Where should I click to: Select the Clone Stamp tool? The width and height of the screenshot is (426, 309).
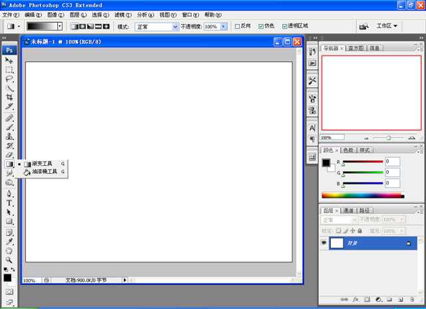pos(9,137)
